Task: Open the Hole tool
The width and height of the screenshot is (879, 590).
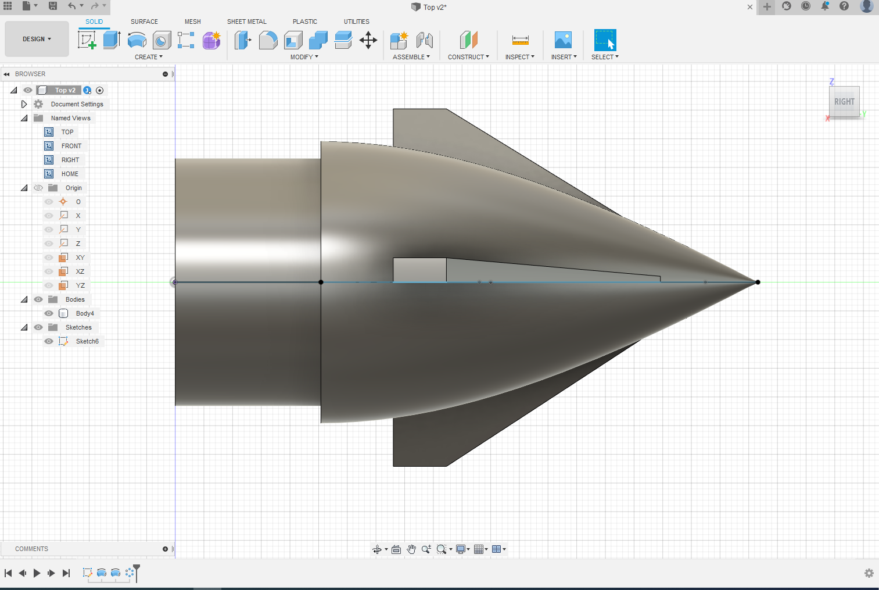Action: [162, 39]
